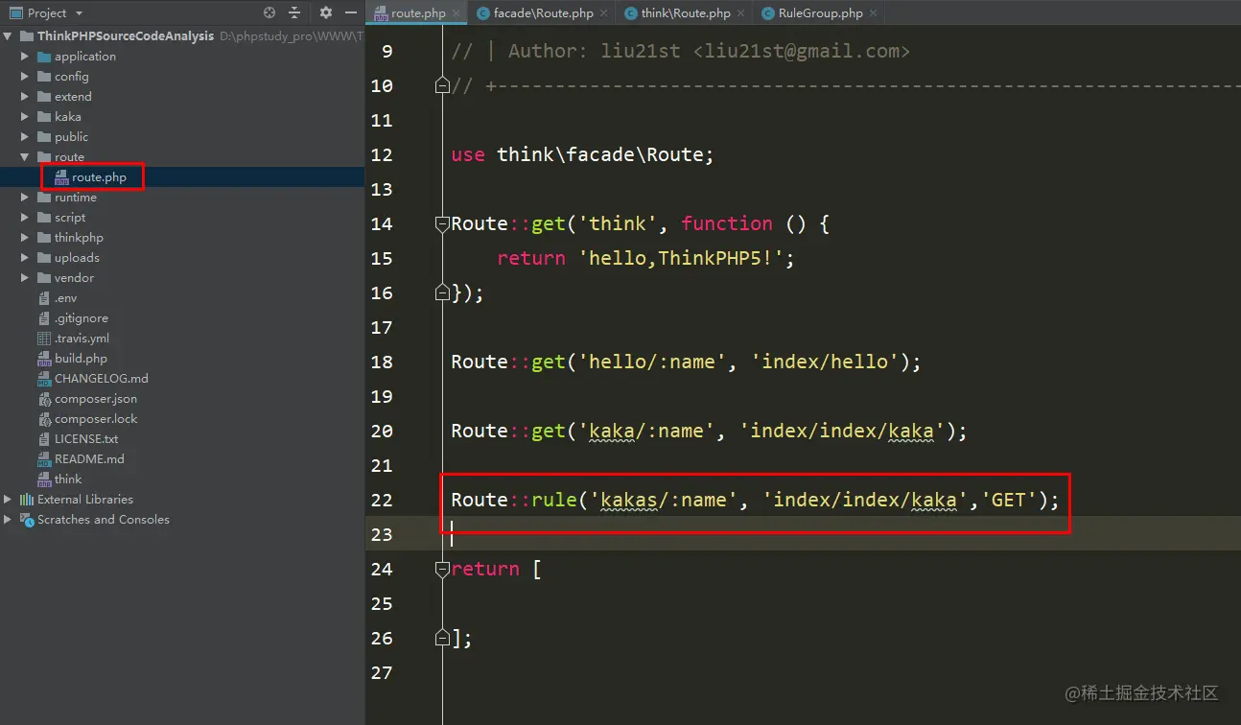
Task: Collapse the ThinkPHPSourceCodeAnalysis root node
Action: (9, 36)
